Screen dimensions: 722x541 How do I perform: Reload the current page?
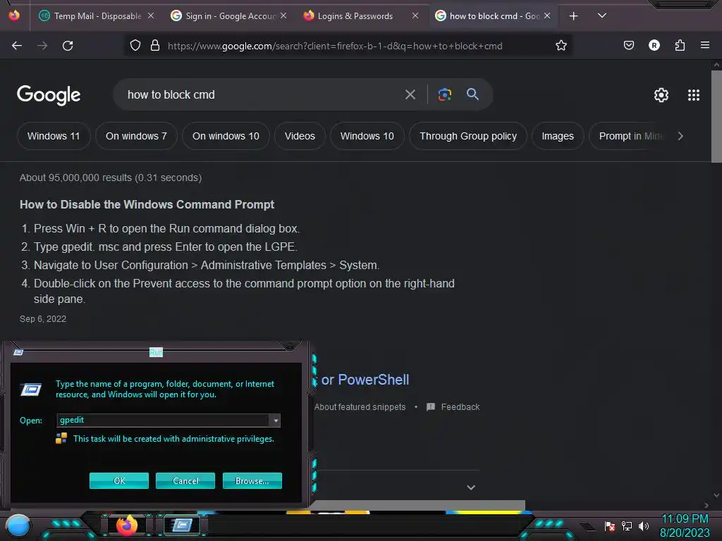(68, 46)
